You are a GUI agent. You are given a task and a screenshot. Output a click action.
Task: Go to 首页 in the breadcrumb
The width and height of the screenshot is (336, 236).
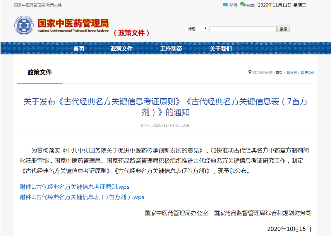279,73
